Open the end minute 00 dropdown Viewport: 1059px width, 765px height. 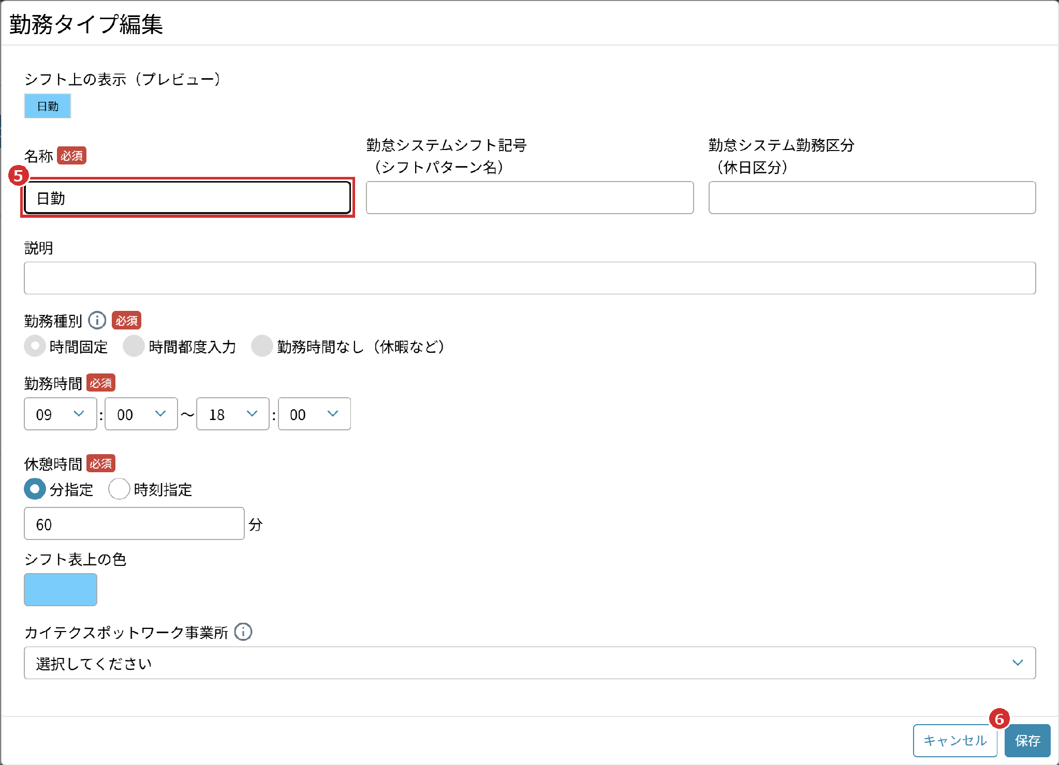click(314, 414)
